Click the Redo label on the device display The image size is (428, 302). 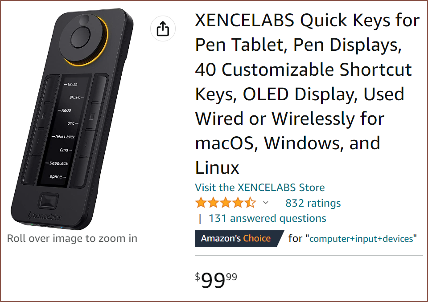[66, 110]
